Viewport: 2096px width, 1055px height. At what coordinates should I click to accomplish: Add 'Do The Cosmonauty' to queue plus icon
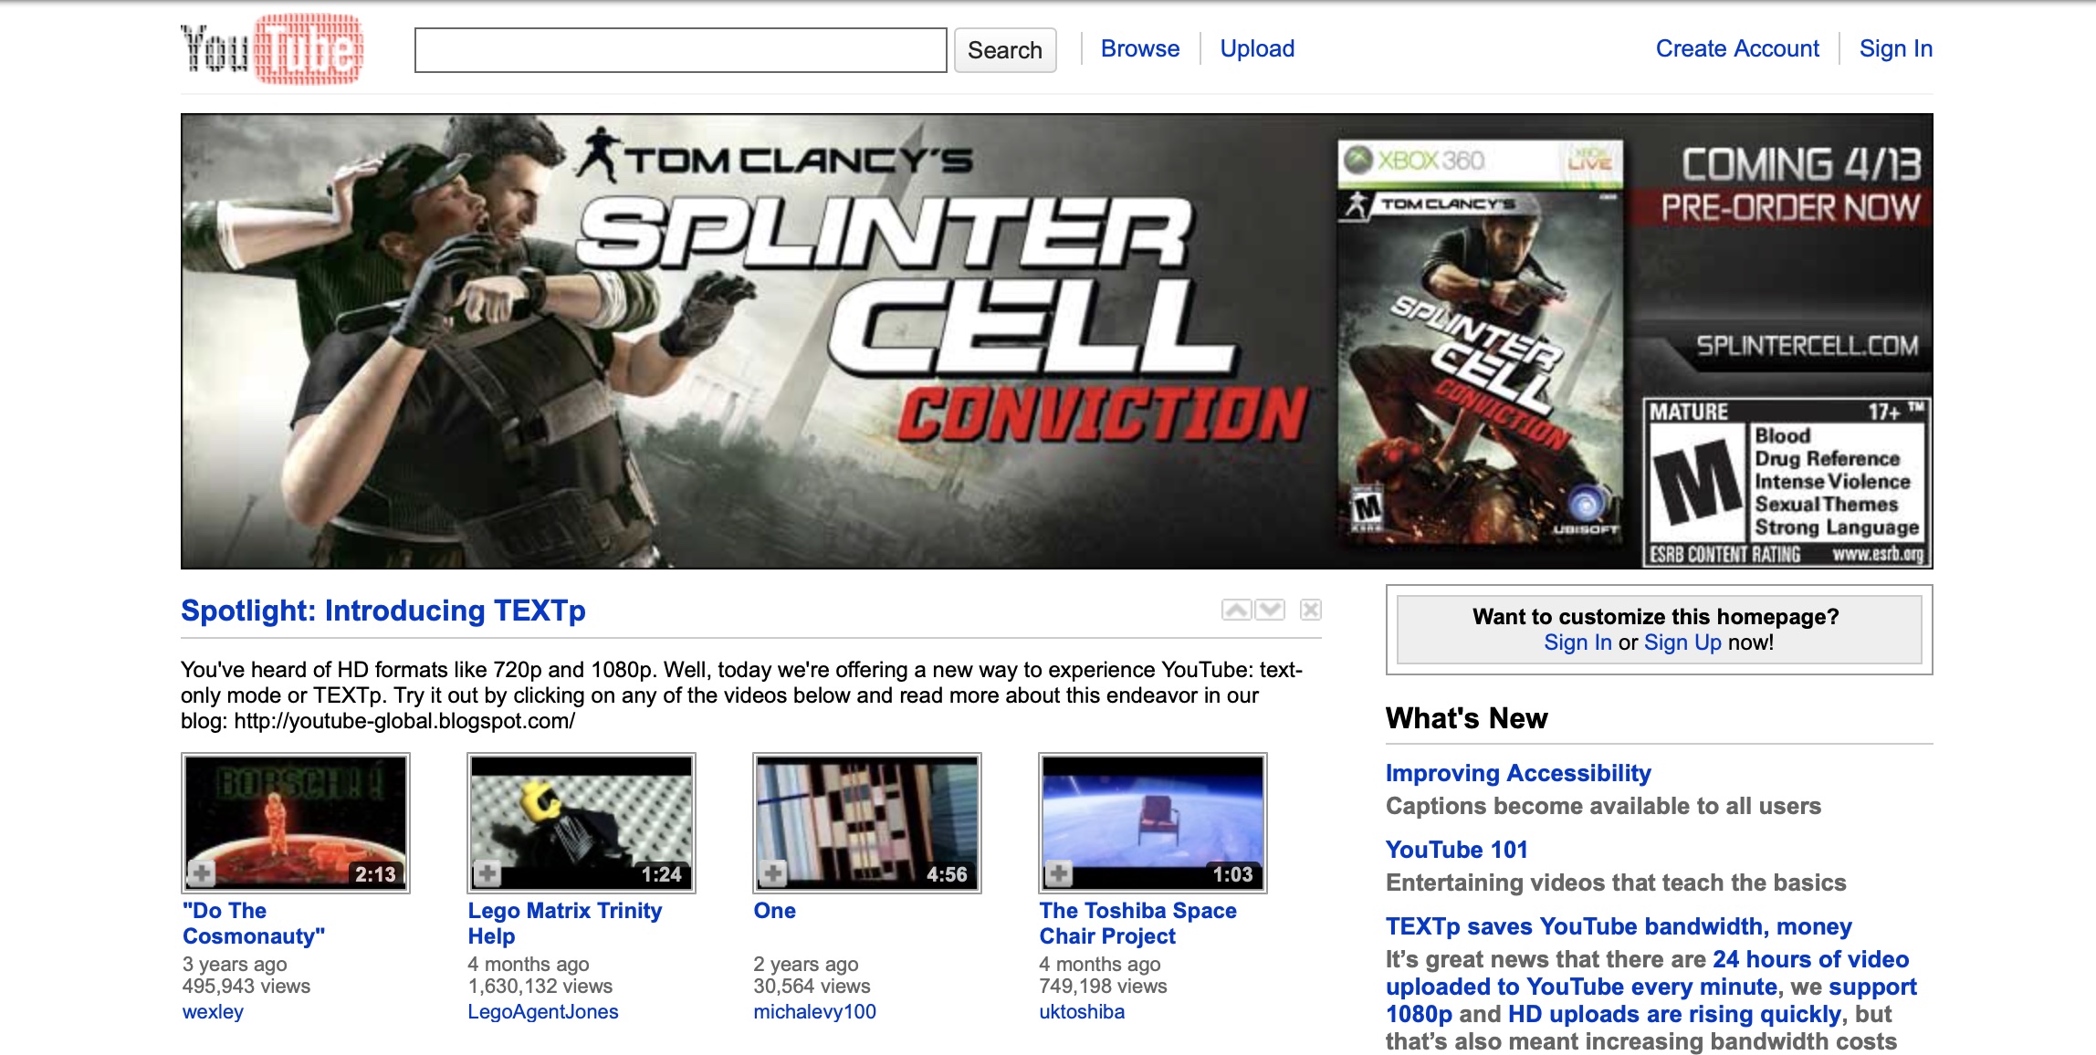pos(202,873)
